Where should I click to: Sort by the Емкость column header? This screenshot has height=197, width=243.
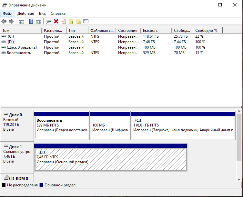coord(157,31)
